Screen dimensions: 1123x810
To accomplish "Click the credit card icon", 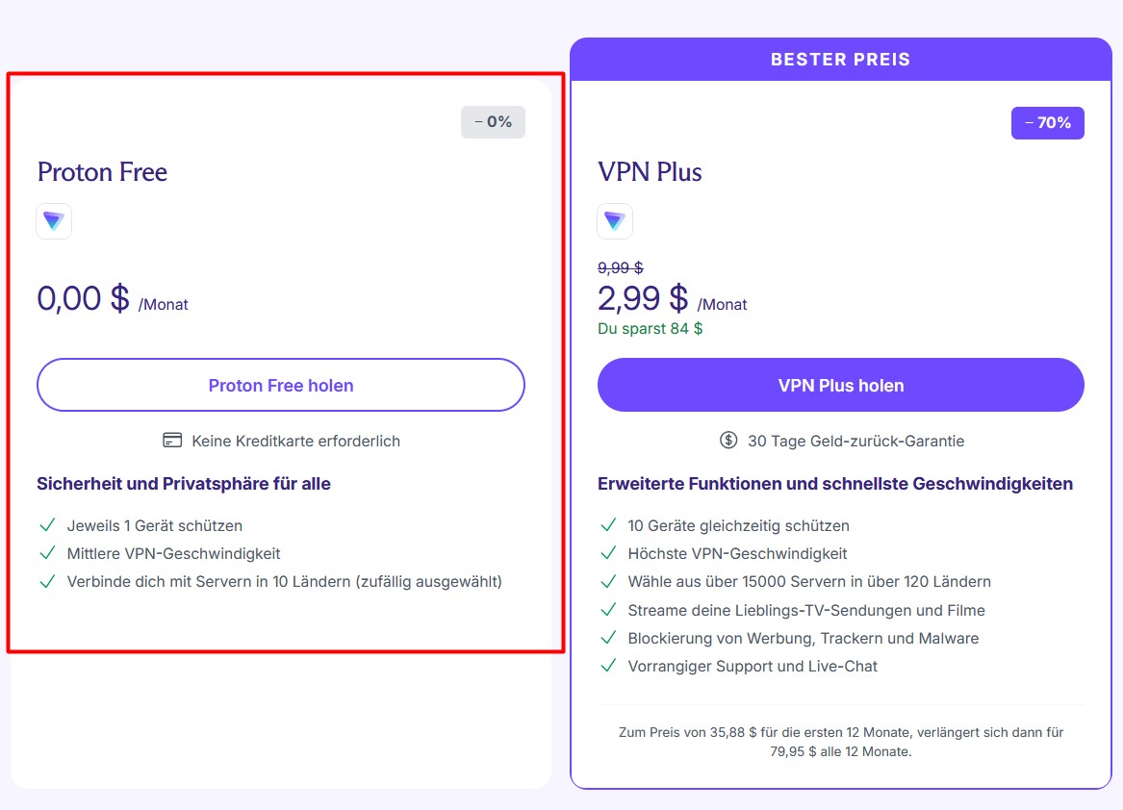I will [172, 441].
